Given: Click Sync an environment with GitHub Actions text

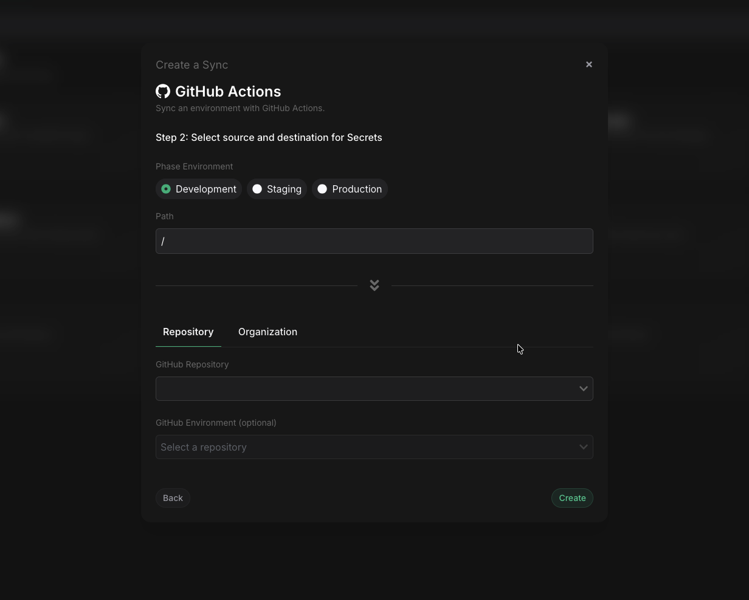Looking at the screenshot, I should tap(240, 108).
